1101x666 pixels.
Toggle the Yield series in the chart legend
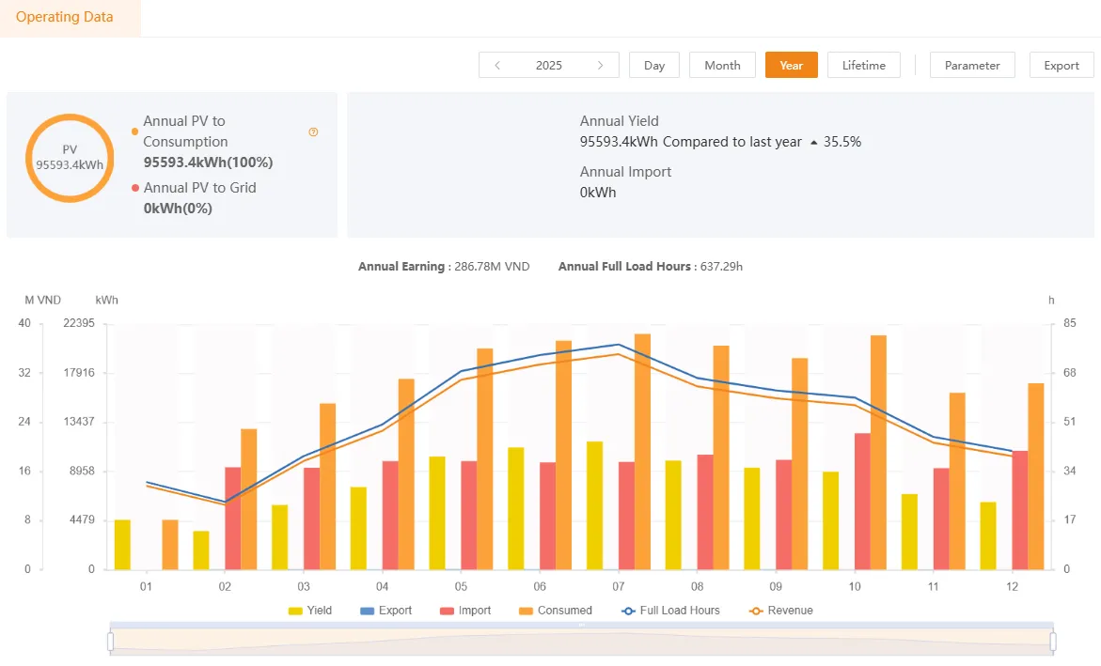coord(309,611)
